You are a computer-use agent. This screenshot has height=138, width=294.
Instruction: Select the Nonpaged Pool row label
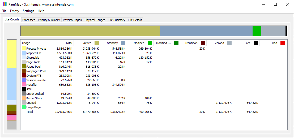coord(36,71)
